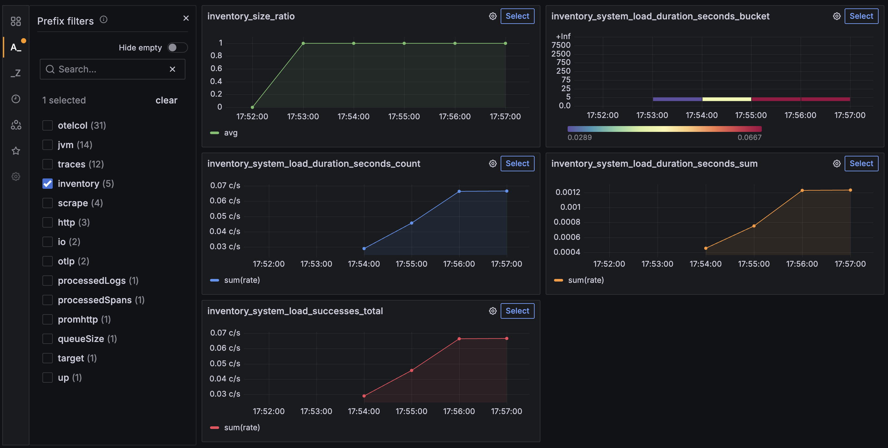Open the groups icon in the sidebar
The width and height of the screenshot is (888, 448).
(16, 125)
